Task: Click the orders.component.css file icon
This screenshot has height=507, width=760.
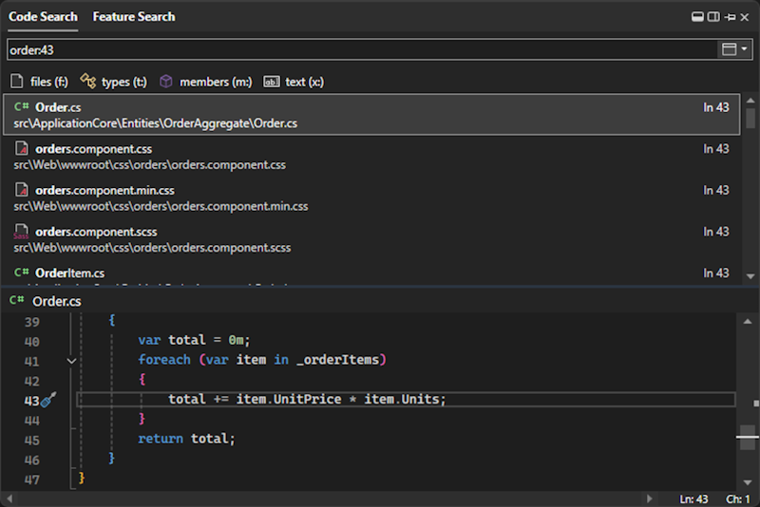Action: click(x=22, y=149)
